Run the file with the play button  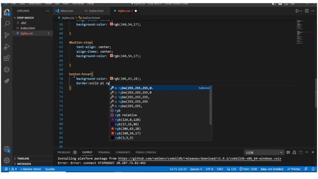click(297, 11)
